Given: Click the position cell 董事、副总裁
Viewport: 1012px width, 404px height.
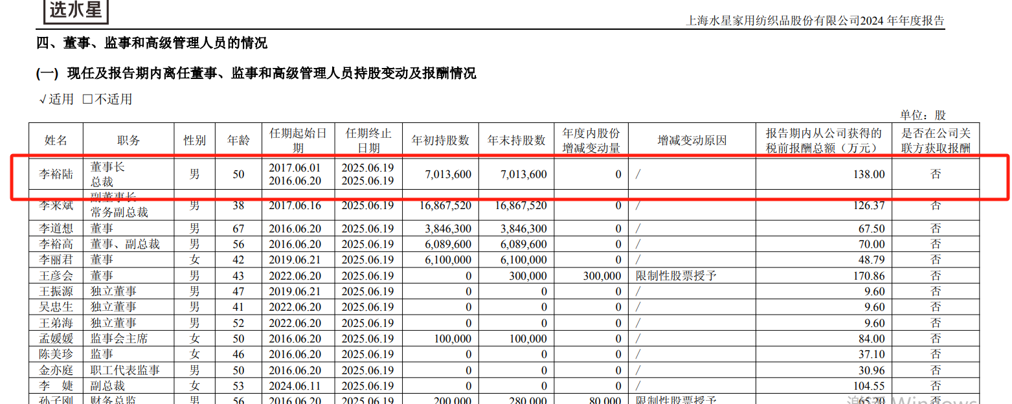Looking at the screenshot, I should tap(125, 244).
